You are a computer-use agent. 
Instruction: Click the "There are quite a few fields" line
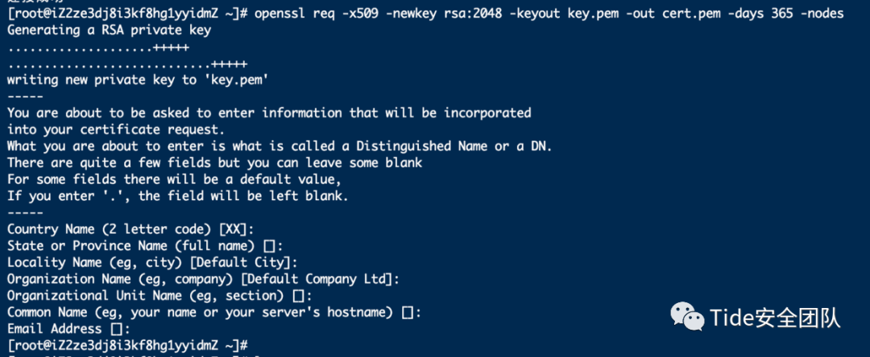pyautogui.click(x=214, y=162)
